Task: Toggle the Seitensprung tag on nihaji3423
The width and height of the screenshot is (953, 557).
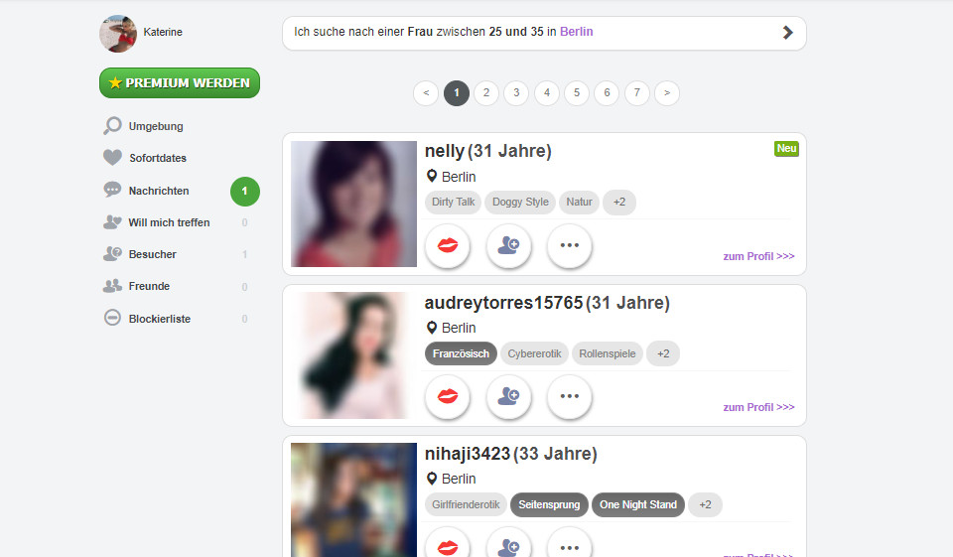Action: tap(549, 504)
